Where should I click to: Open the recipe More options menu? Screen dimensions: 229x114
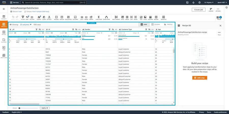(x=219, y=33)
